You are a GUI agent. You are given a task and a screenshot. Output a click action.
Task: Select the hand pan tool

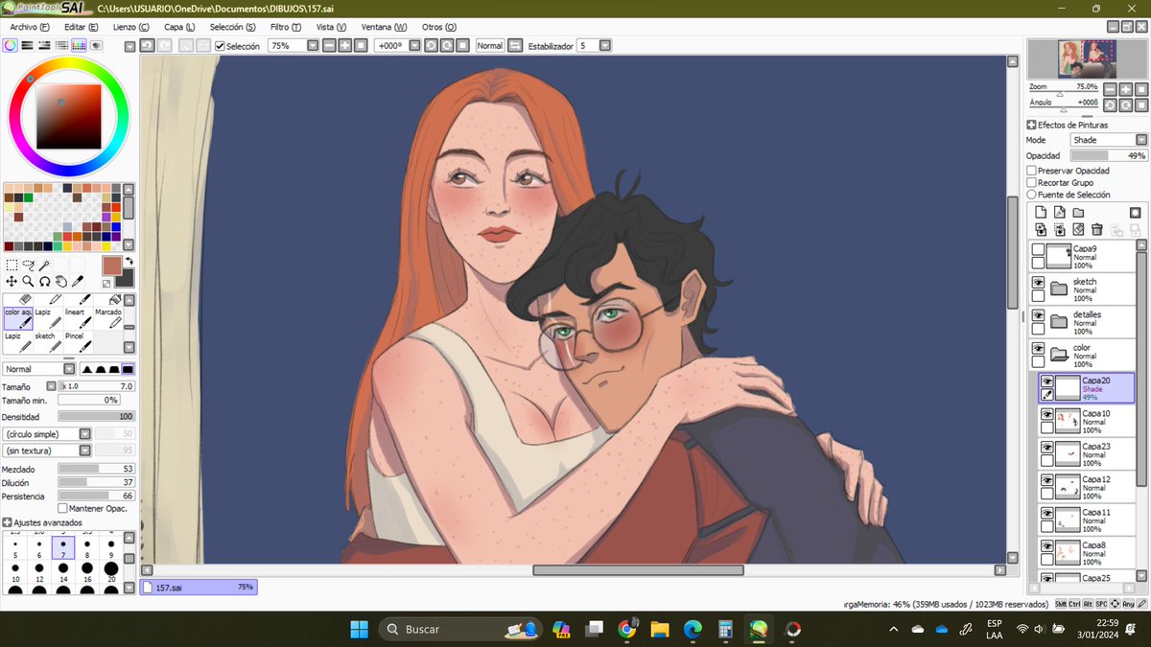61,282
